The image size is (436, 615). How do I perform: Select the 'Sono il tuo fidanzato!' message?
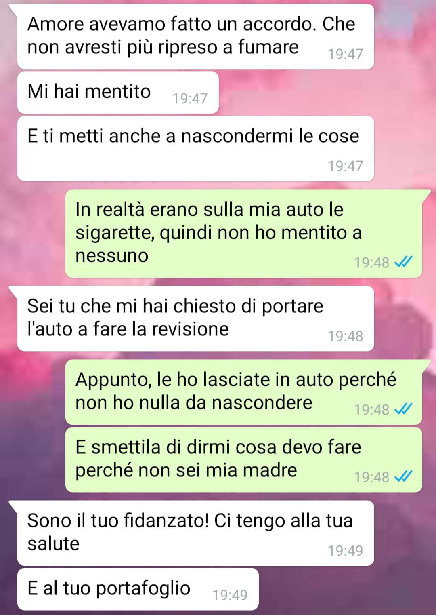click(x=195, y=533)
